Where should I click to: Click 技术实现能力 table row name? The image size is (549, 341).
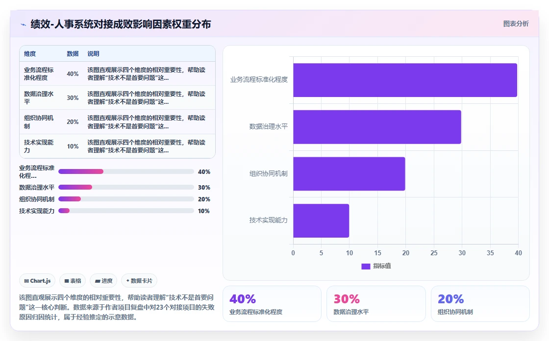[x=39, y=146]
